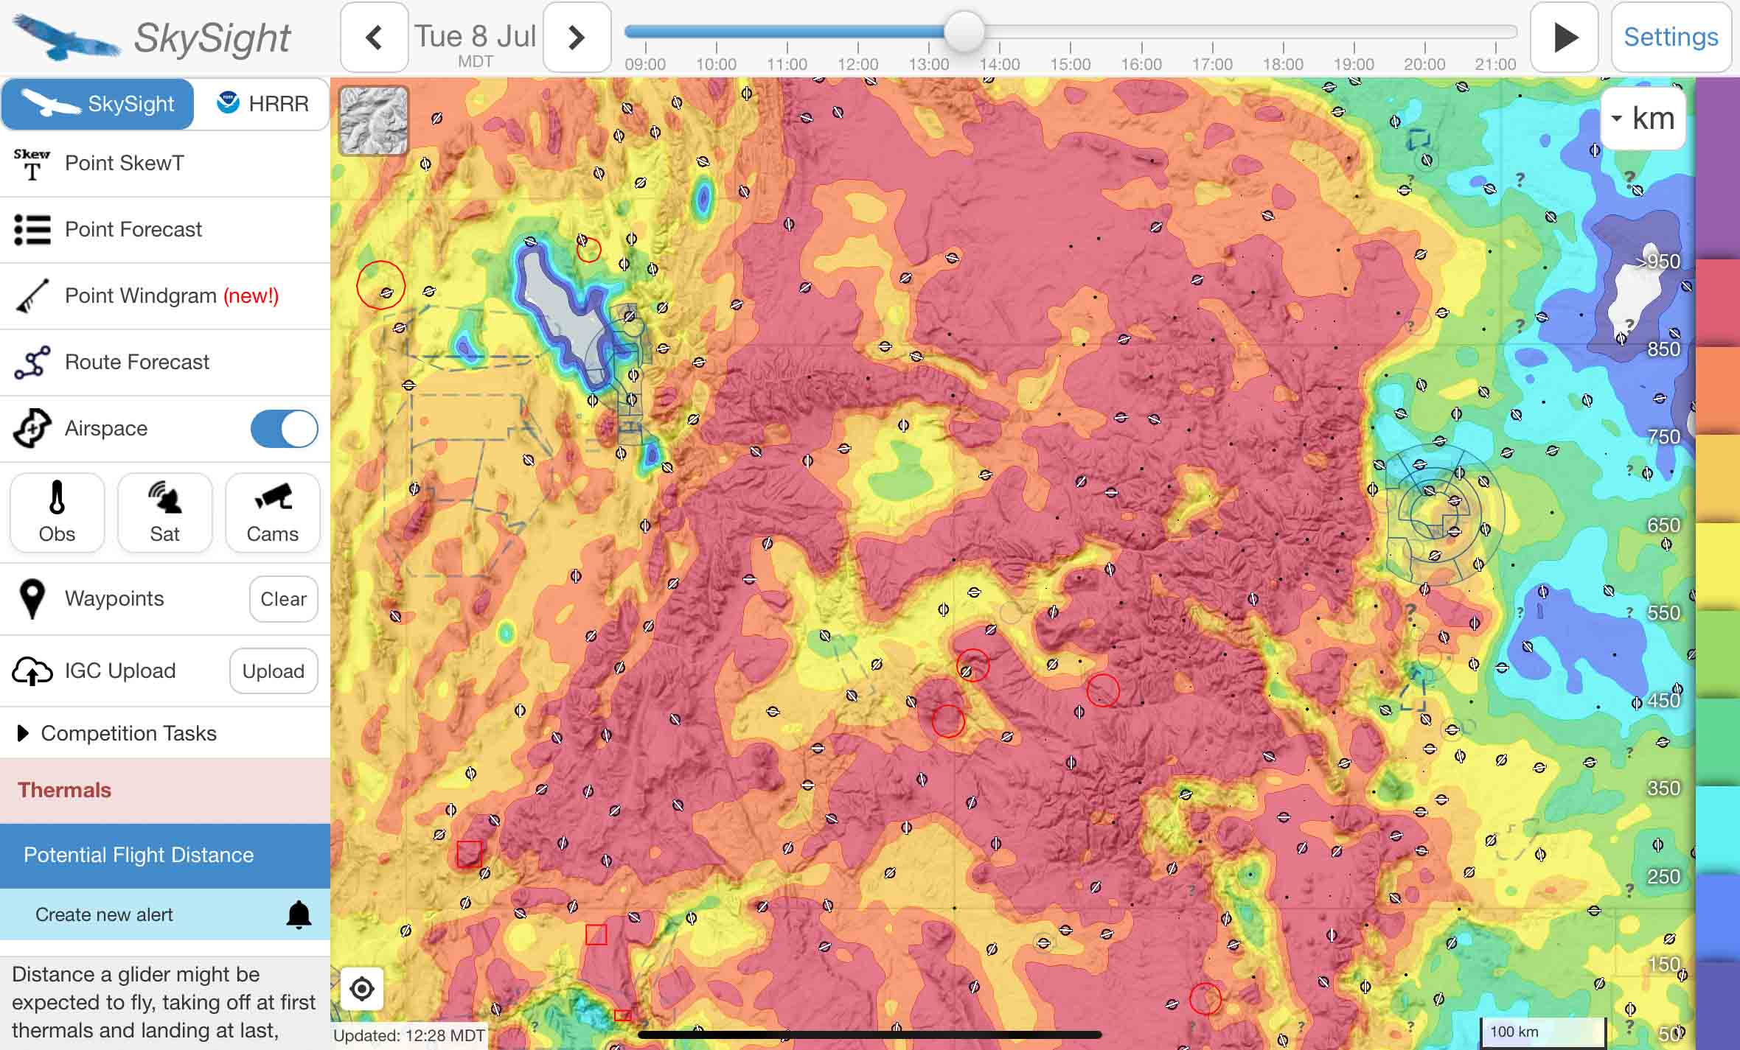Click the Airspace icon
This screenshot has height=1050, width=1740.
[32, 428]
